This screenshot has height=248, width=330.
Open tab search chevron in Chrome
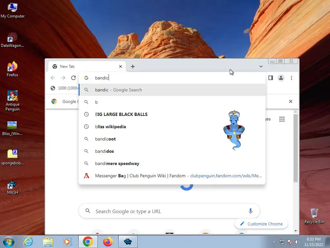tap(261, 67)
